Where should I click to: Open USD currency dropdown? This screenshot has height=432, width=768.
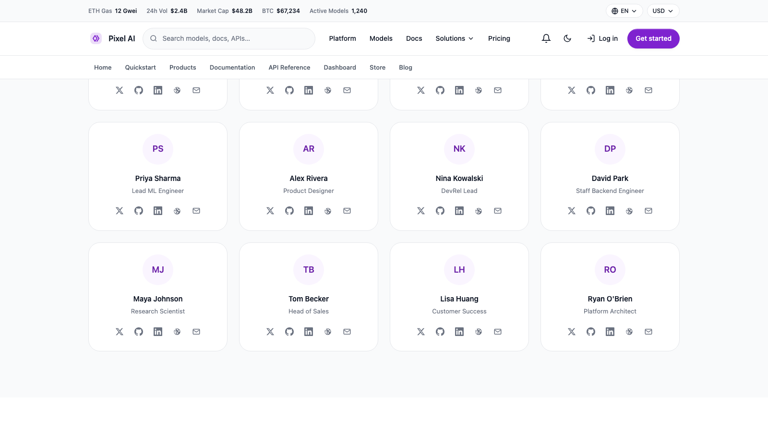pyautogui.click(x=663, y=11)
